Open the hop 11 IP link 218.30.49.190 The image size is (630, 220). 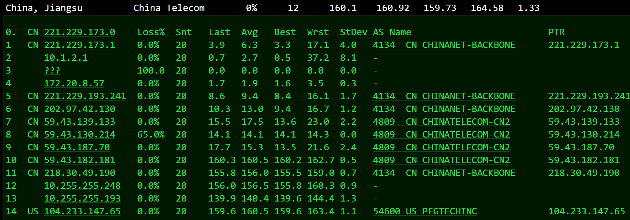coord(80,173)
